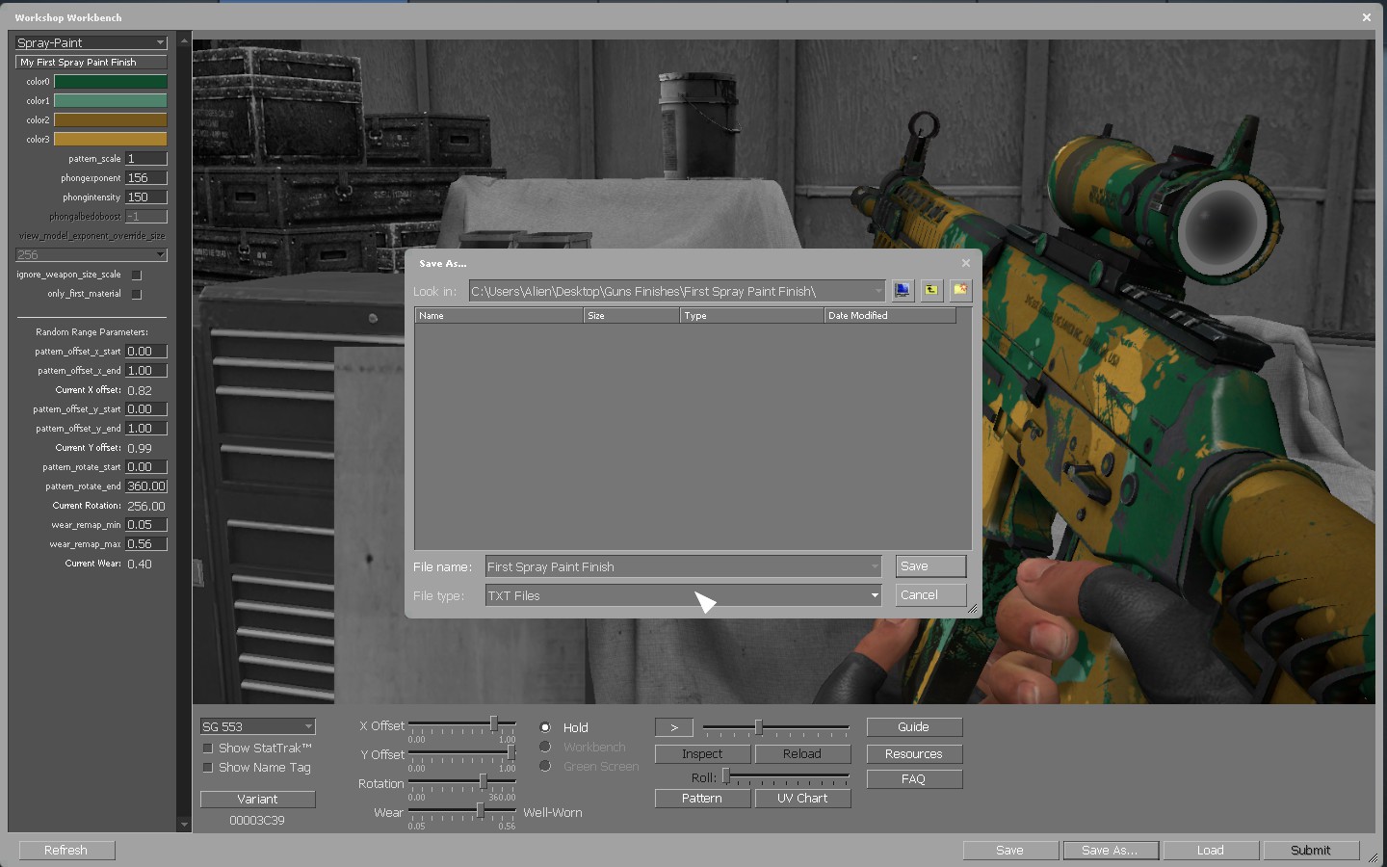The width and height of the screenshot is (1387, 867).
Task: Click the File name dropdown arrow
Action: 875,566
